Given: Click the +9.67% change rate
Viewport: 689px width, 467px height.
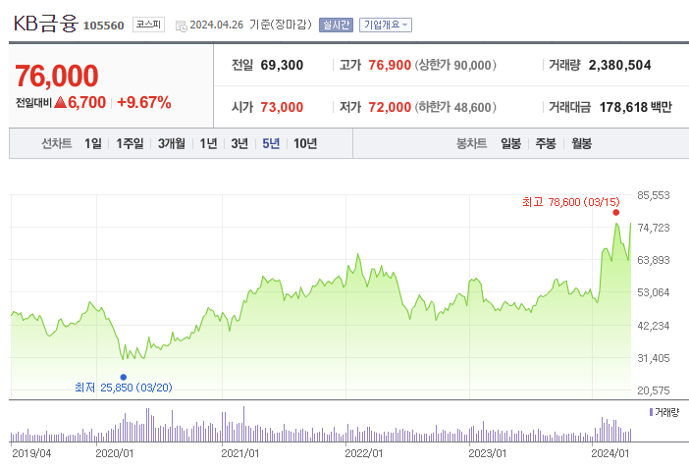Looking at the screenshot, I should coord(143,102).
